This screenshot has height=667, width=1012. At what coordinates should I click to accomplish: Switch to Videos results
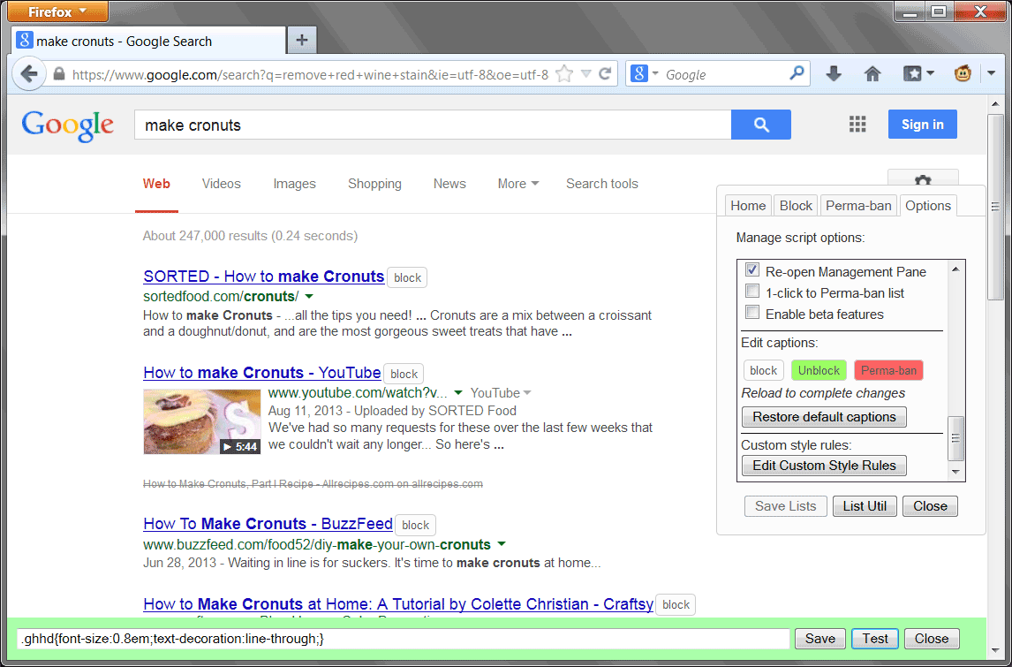222,184
